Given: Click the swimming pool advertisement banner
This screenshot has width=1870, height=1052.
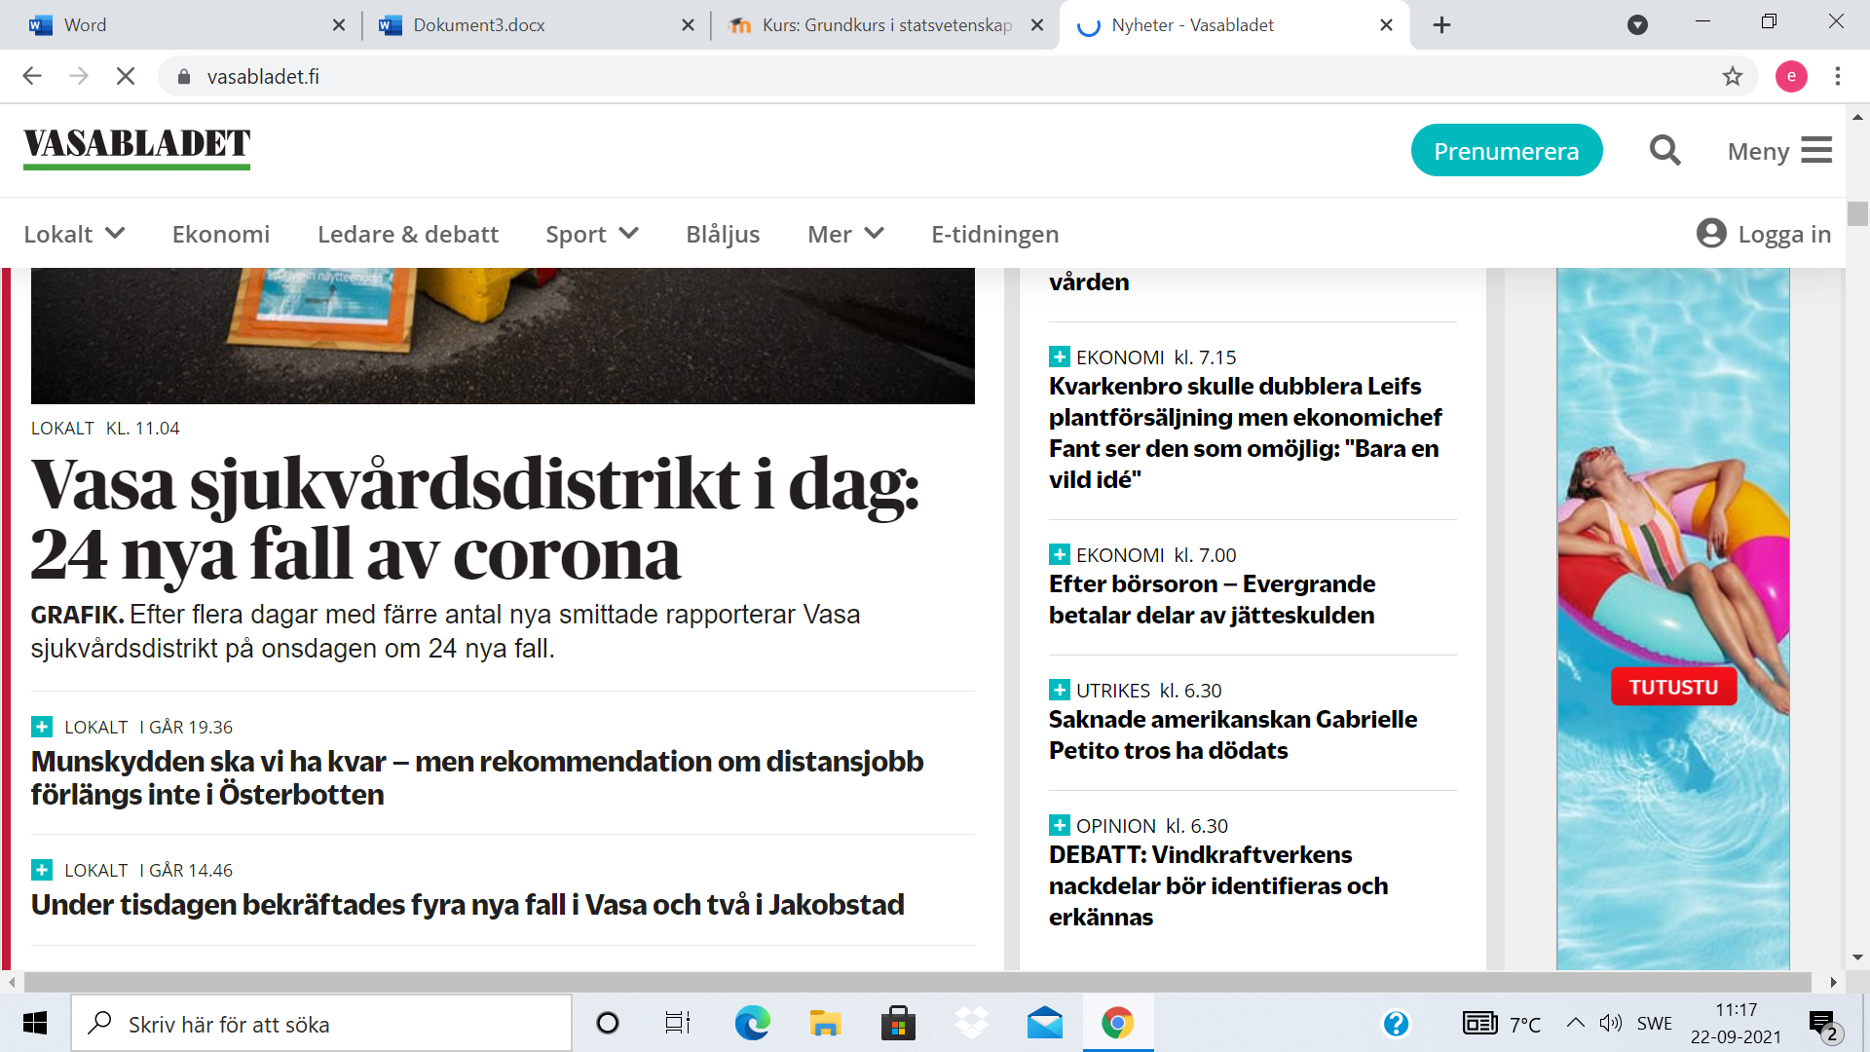Looking at the screenshot, I should 1672,619.
